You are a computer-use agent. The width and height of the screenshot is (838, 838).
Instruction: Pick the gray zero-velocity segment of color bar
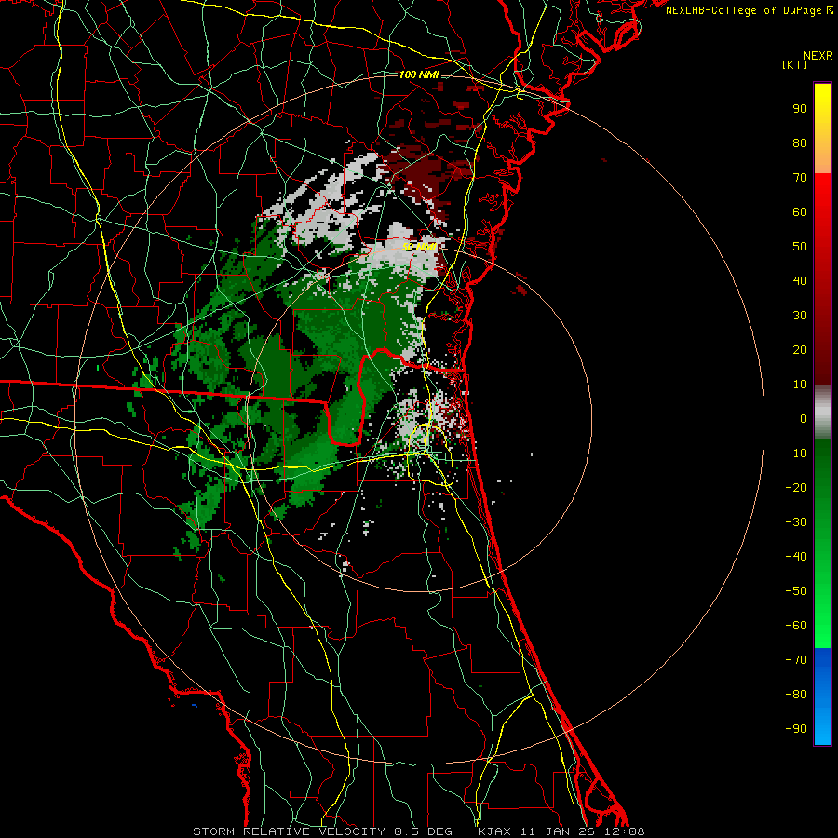coord(822,412)
